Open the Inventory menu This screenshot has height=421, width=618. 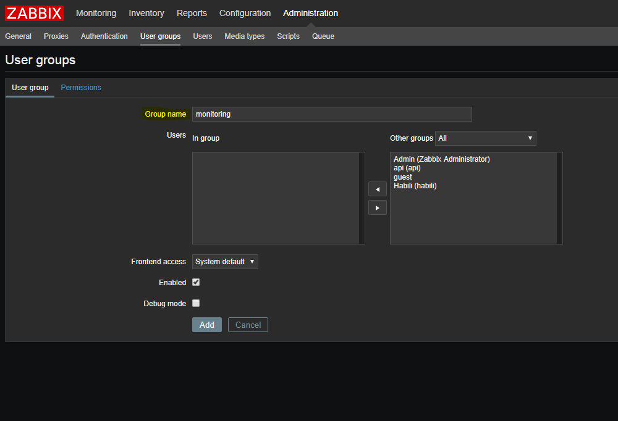click(146, 13)
